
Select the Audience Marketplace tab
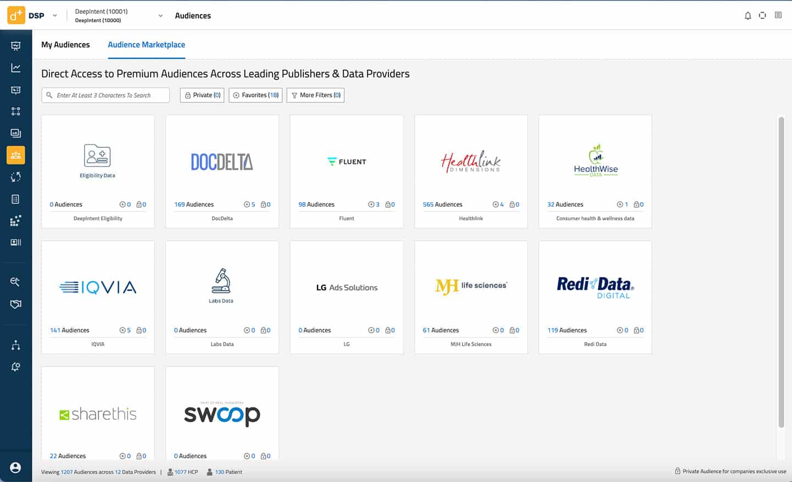[x=146, y=45]
